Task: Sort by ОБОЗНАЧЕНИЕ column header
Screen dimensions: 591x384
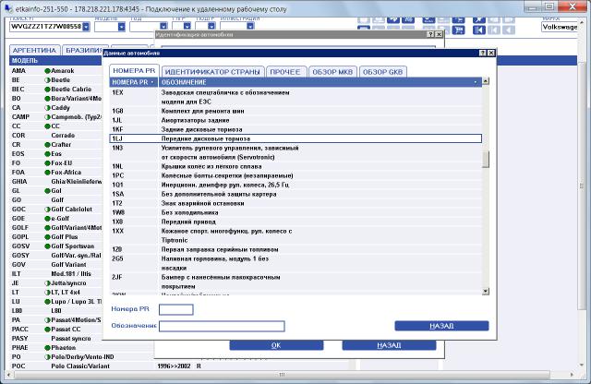Action: 320,82
